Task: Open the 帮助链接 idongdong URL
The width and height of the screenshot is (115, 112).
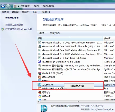Action: (x=103, y=109)
